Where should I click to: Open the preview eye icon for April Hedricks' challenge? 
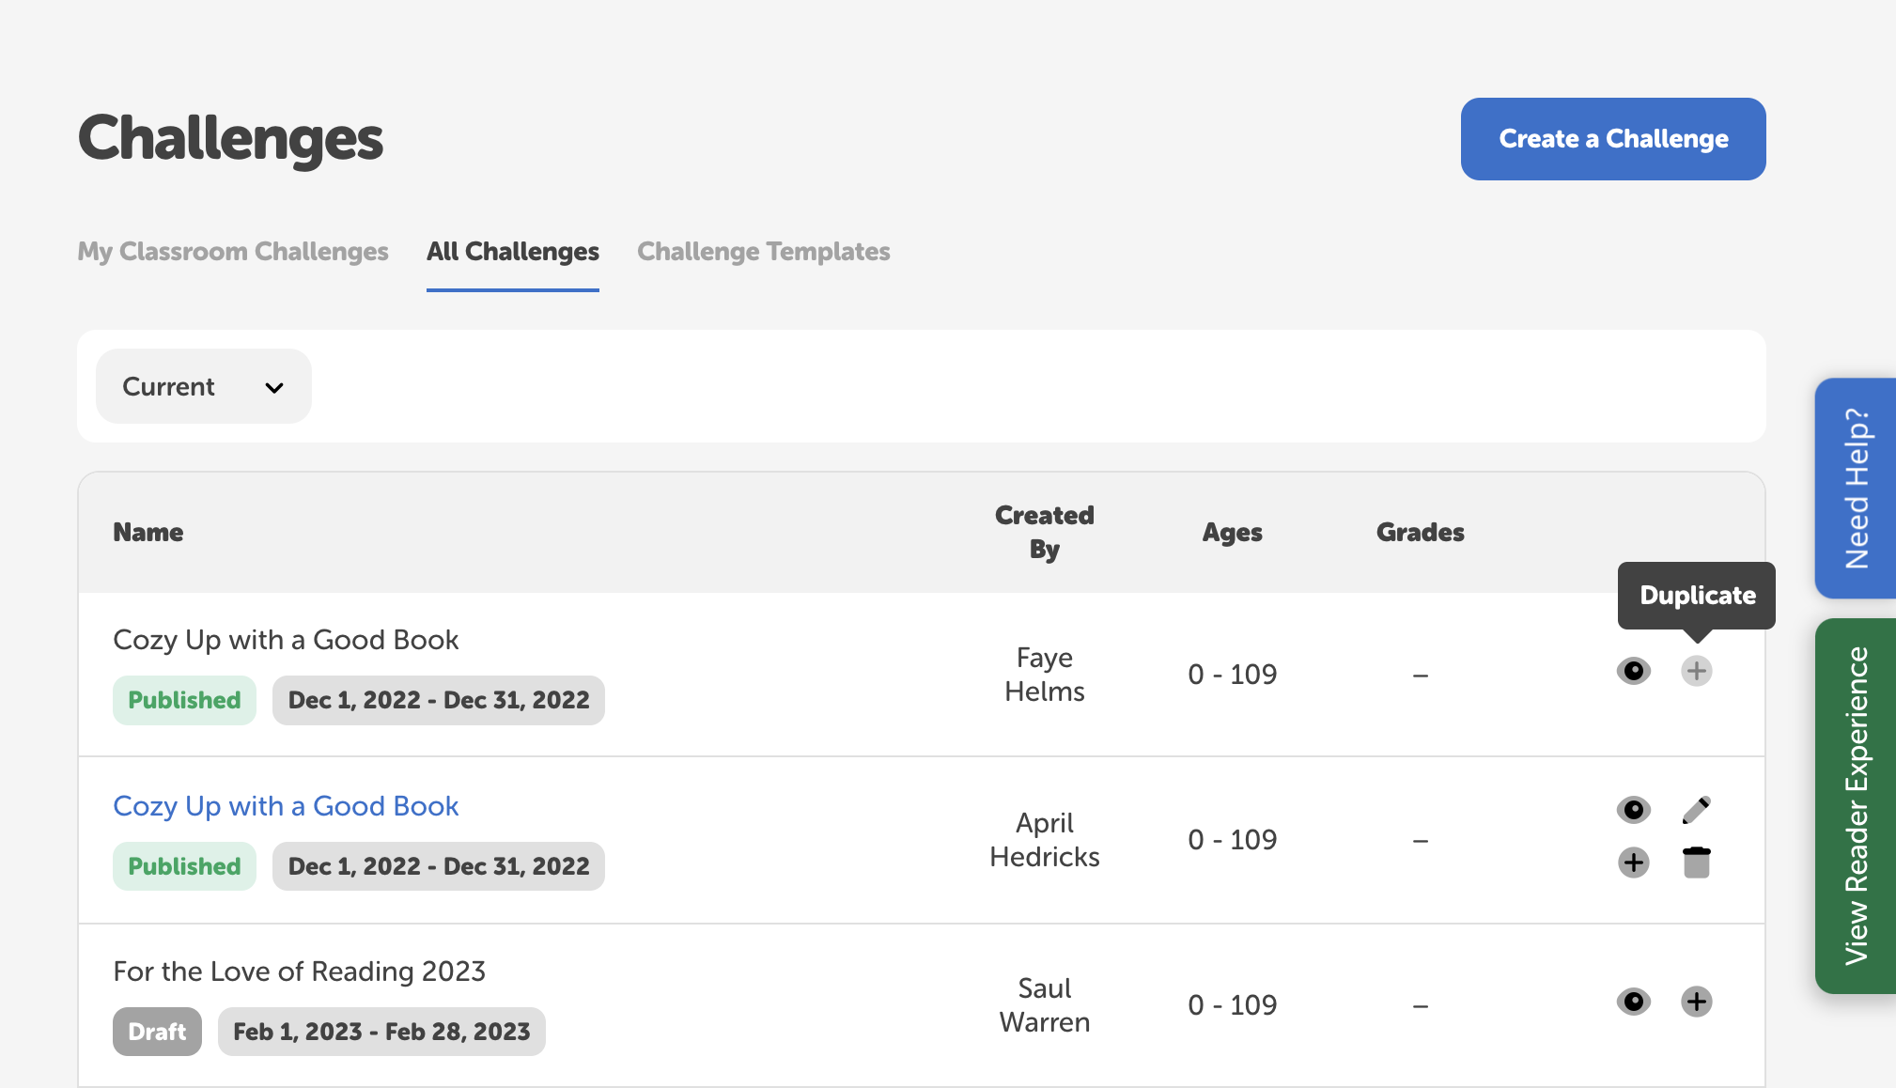(x=1633, y=809)
